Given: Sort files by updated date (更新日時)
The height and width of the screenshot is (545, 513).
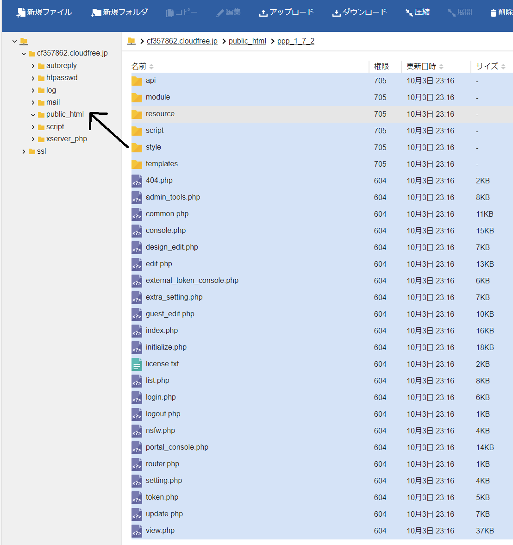Looking at the screenshot, I should (x=425, y=67).
